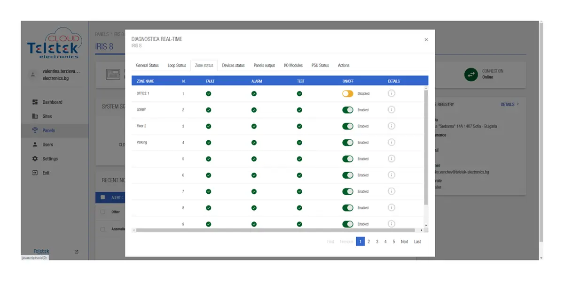Click test status check for Floor 2
The image size is (564, 281).
299,126
